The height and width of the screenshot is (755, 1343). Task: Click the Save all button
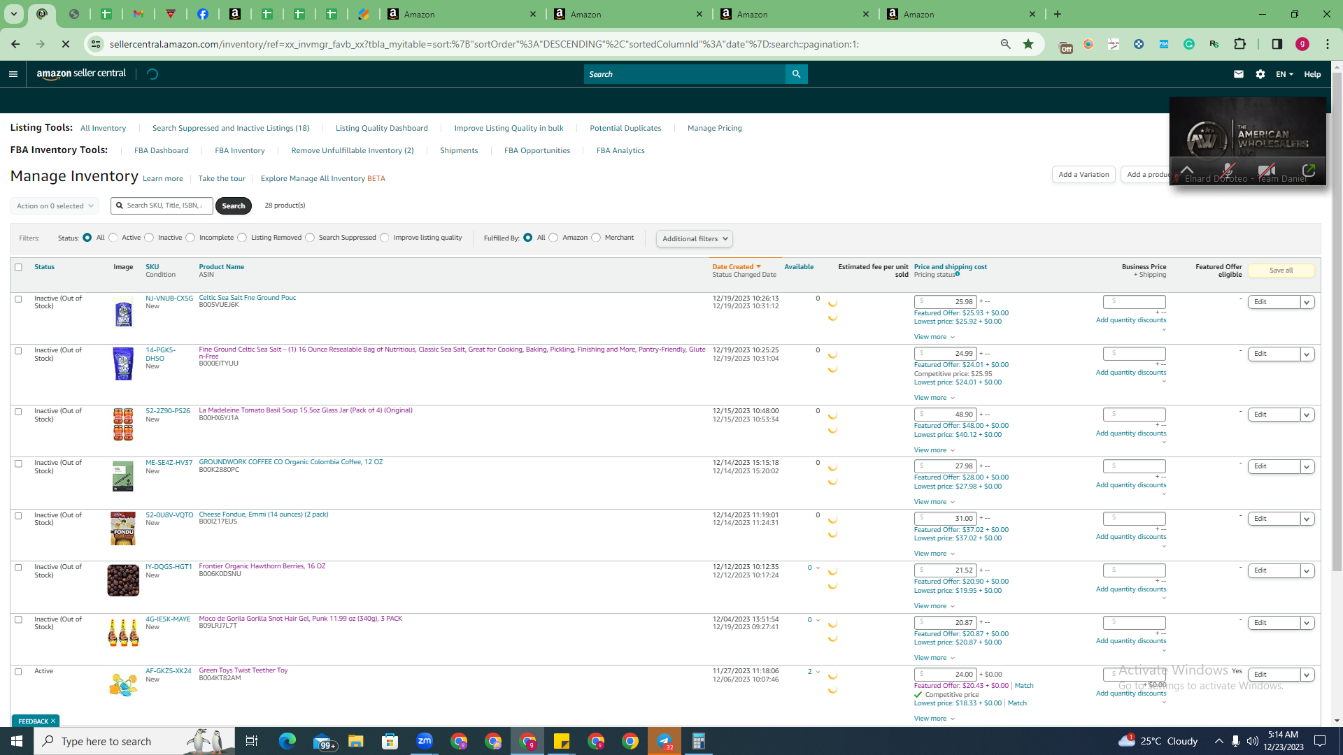coord(1281,271)
